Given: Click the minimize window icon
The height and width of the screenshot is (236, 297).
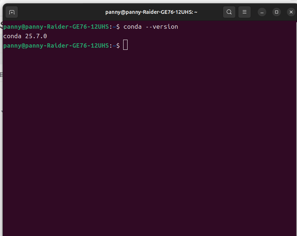Looking at the screenshot, I should tap(262, 12).
